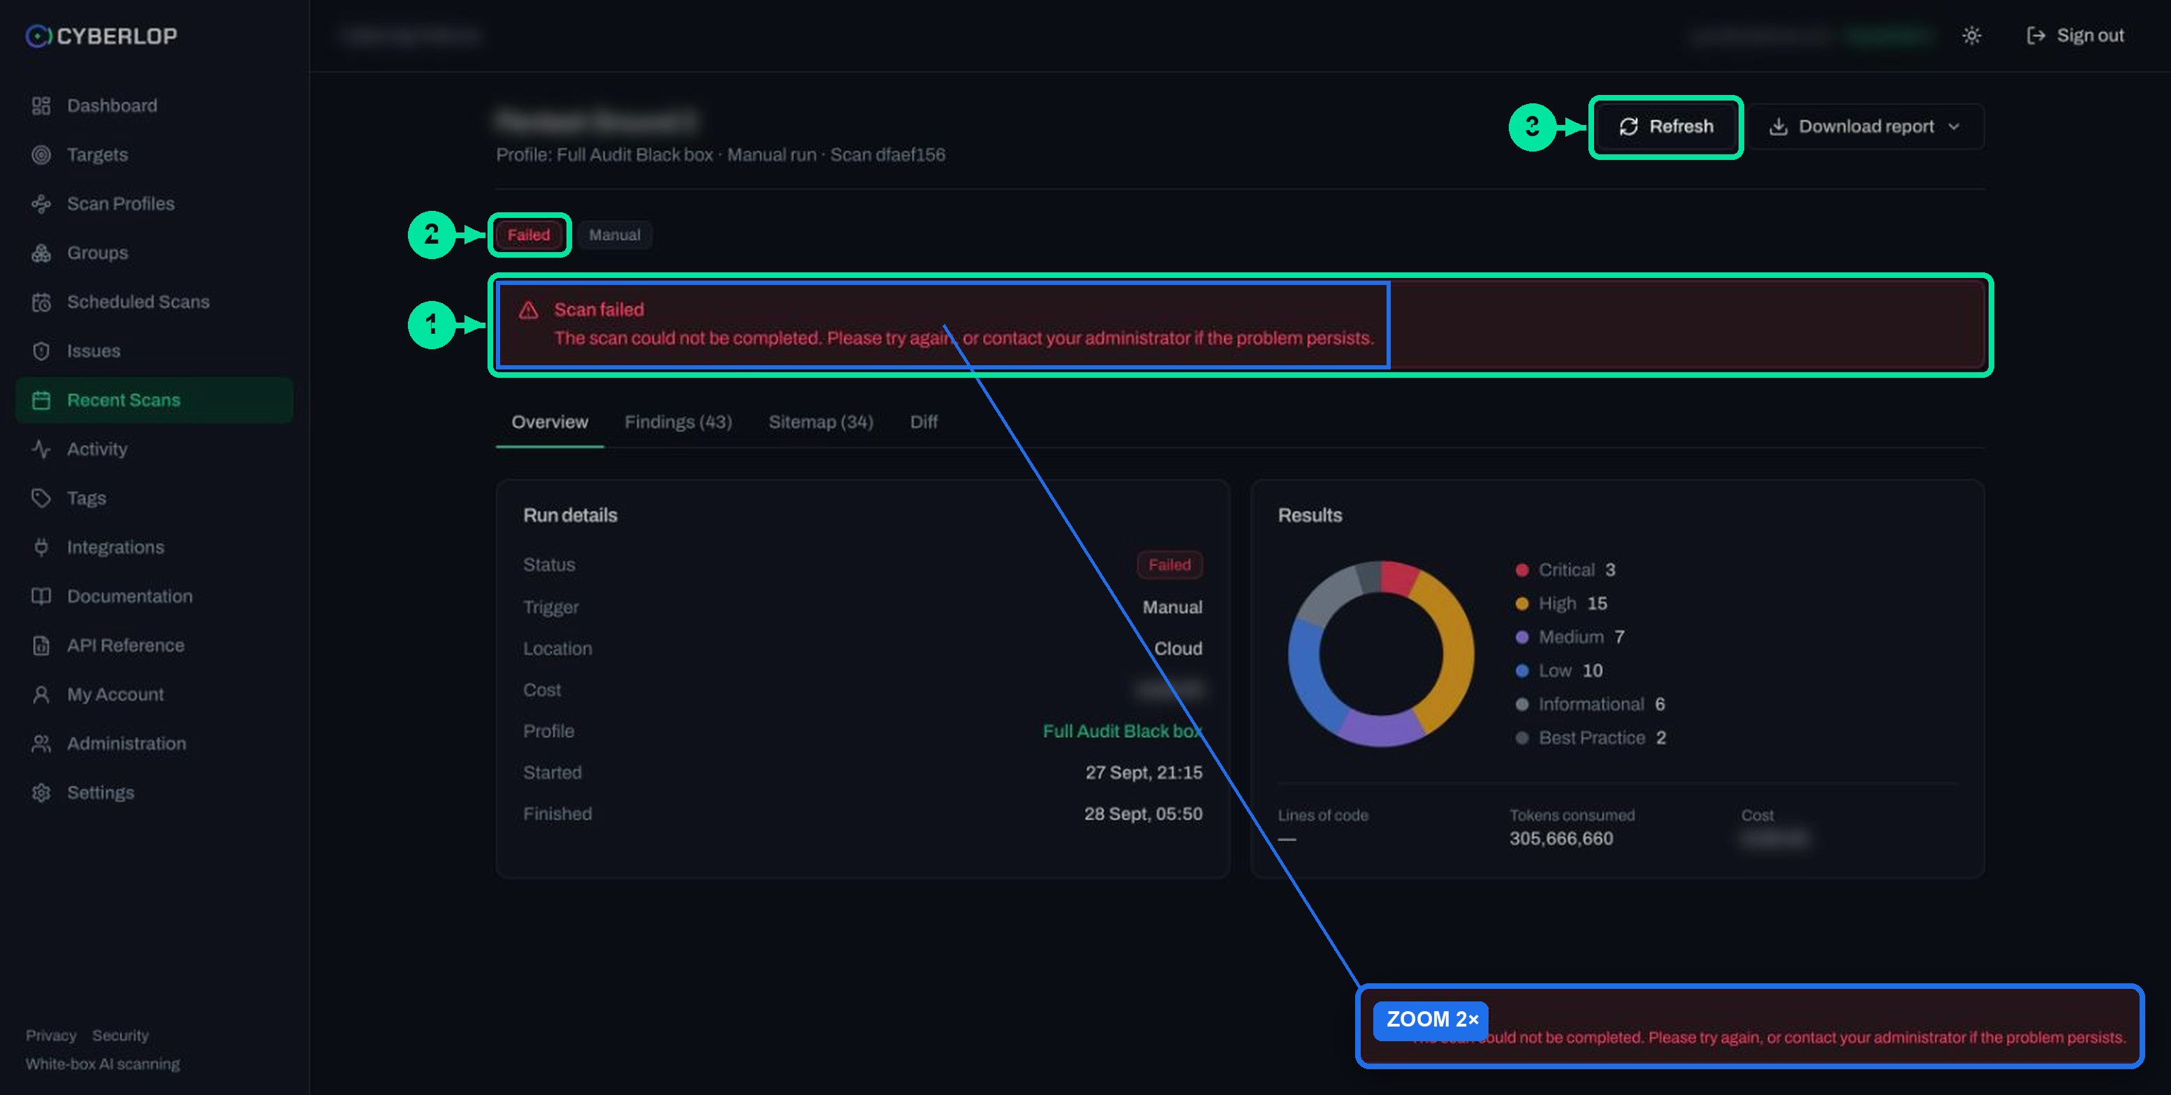Click the Cyberlop logo icon
Viewport: 2171px width, 1095px height.
(x=38, y=36)
